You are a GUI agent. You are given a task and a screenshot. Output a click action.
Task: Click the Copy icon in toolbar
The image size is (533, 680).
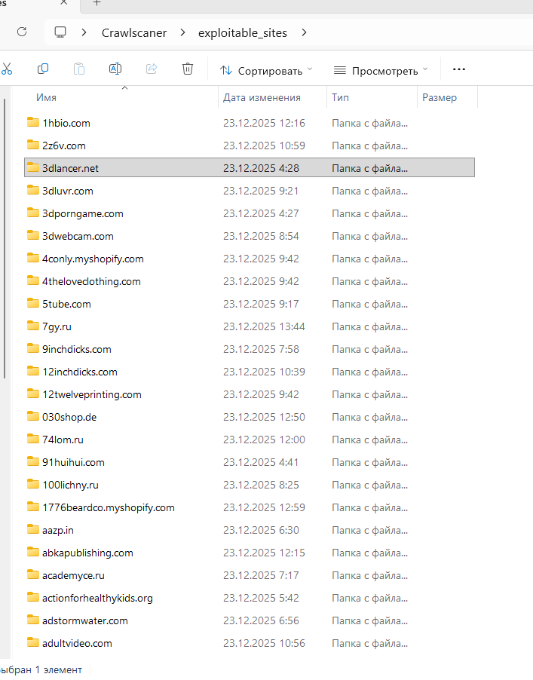coord(43,69)
